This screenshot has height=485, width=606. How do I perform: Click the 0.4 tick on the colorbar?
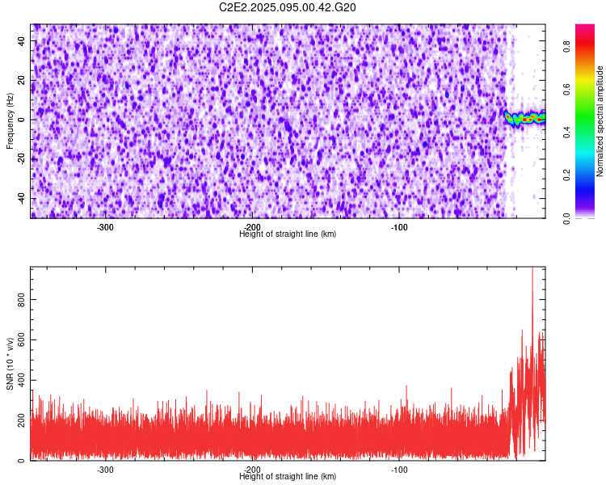click(x=566, y=132)
